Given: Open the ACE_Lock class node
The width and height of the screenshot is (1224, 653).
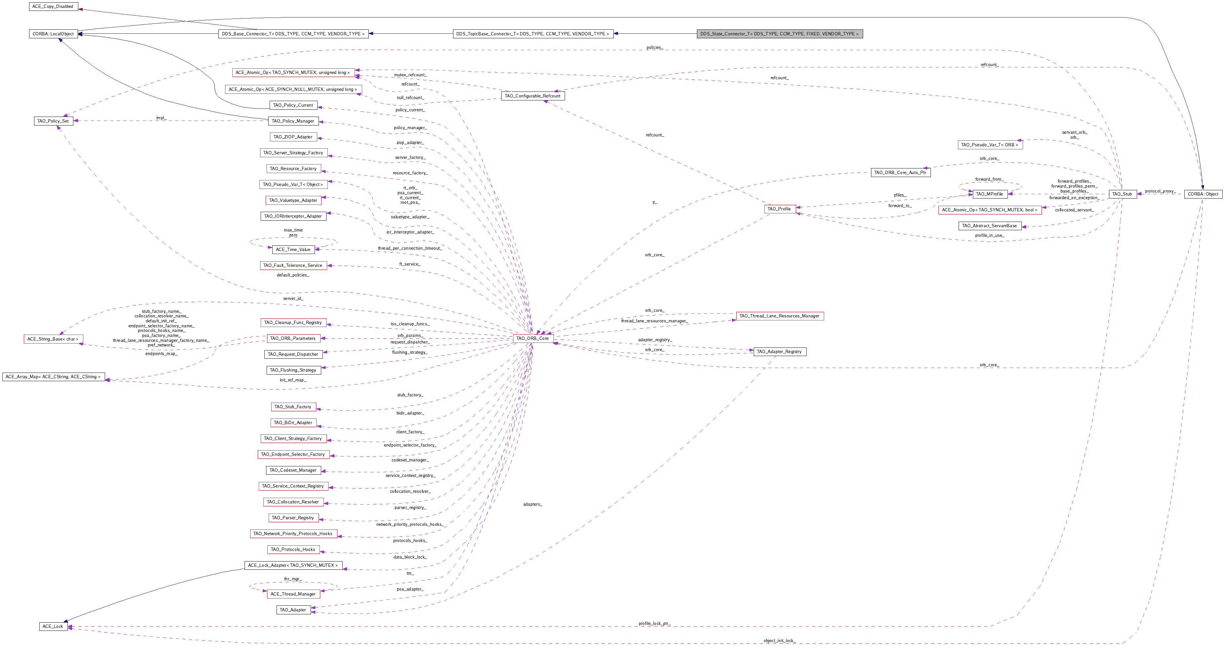Looking at the screenshot, I should click(53, 626).
